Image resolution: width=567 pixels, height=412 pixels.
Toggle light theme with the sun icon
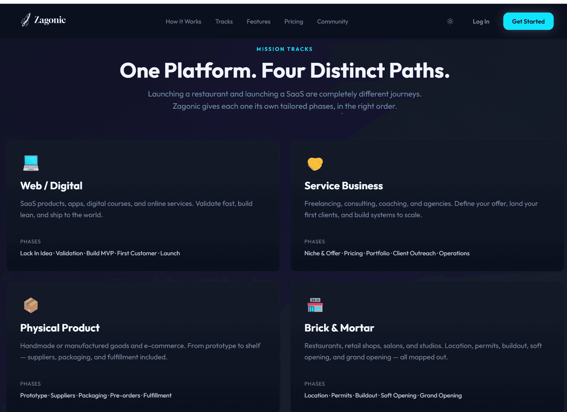pos(450,21)
